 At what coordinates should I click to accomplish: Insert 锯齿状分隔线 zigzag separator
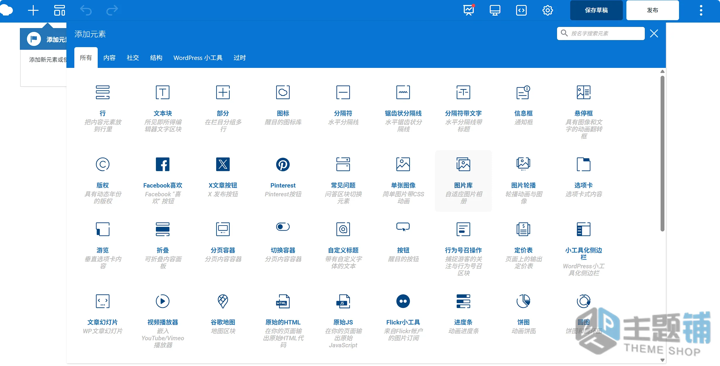[x=403, y=109]
